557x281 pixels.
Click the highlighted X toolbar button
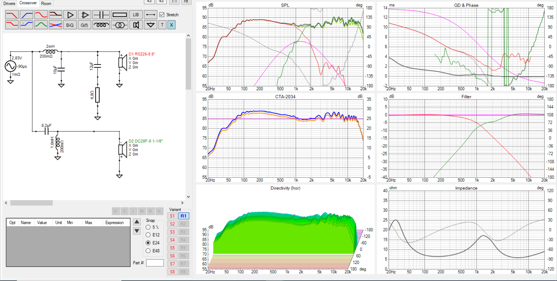point(171,25)
